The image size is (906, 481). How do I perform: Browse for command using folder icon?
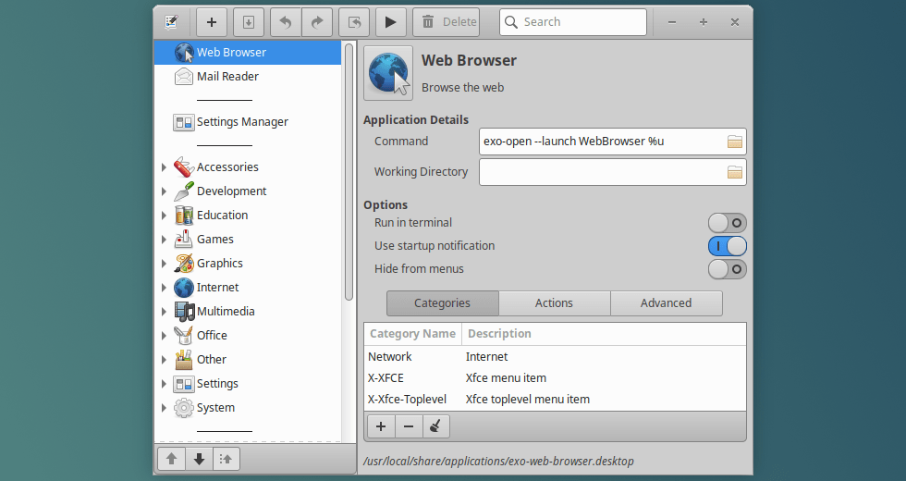(735, 142)
